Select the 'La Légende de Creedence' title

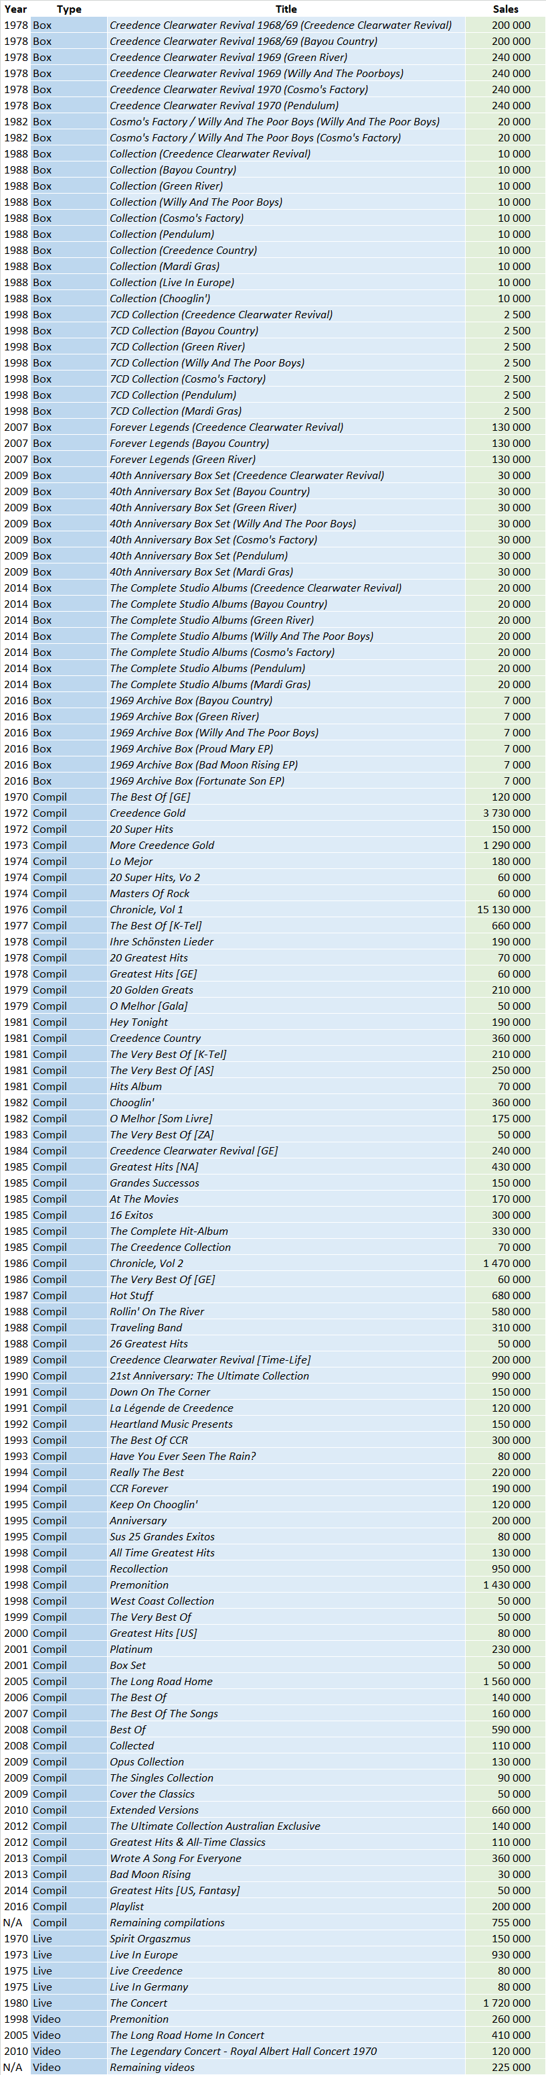171,1408
